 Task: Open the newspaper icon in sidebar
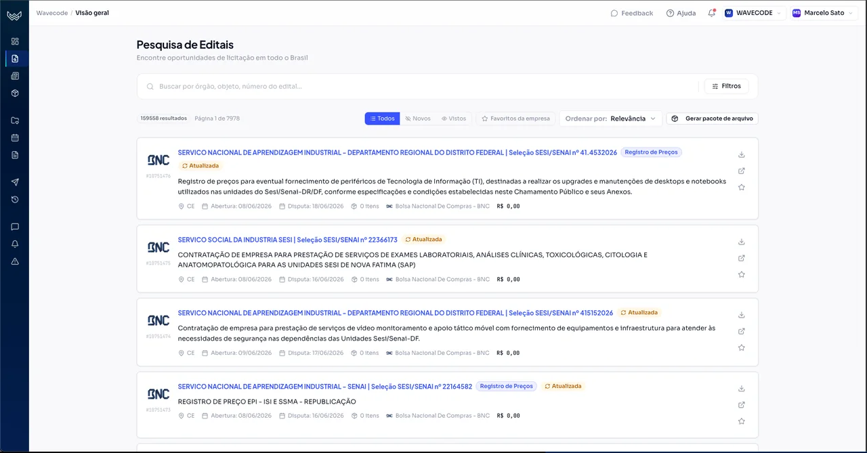click(15, 76)
